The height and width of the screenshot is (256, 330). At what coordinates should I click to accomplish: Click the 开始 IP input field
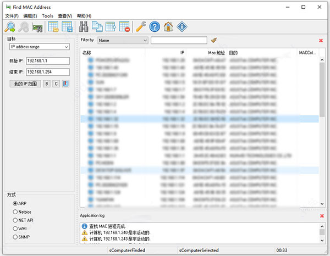pos(48,61)
